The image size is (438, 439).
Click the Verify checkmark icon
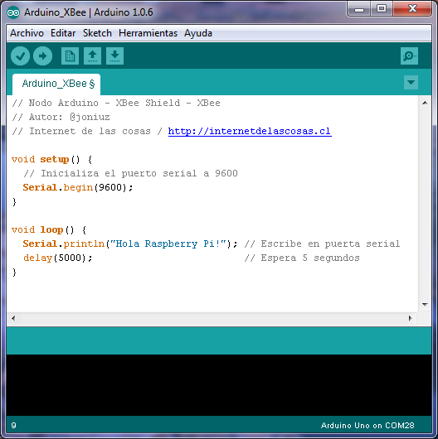[20, 56]
